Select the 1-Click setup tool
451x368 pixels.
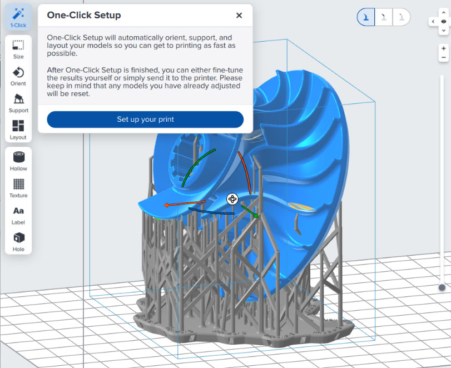click(18, 15)
